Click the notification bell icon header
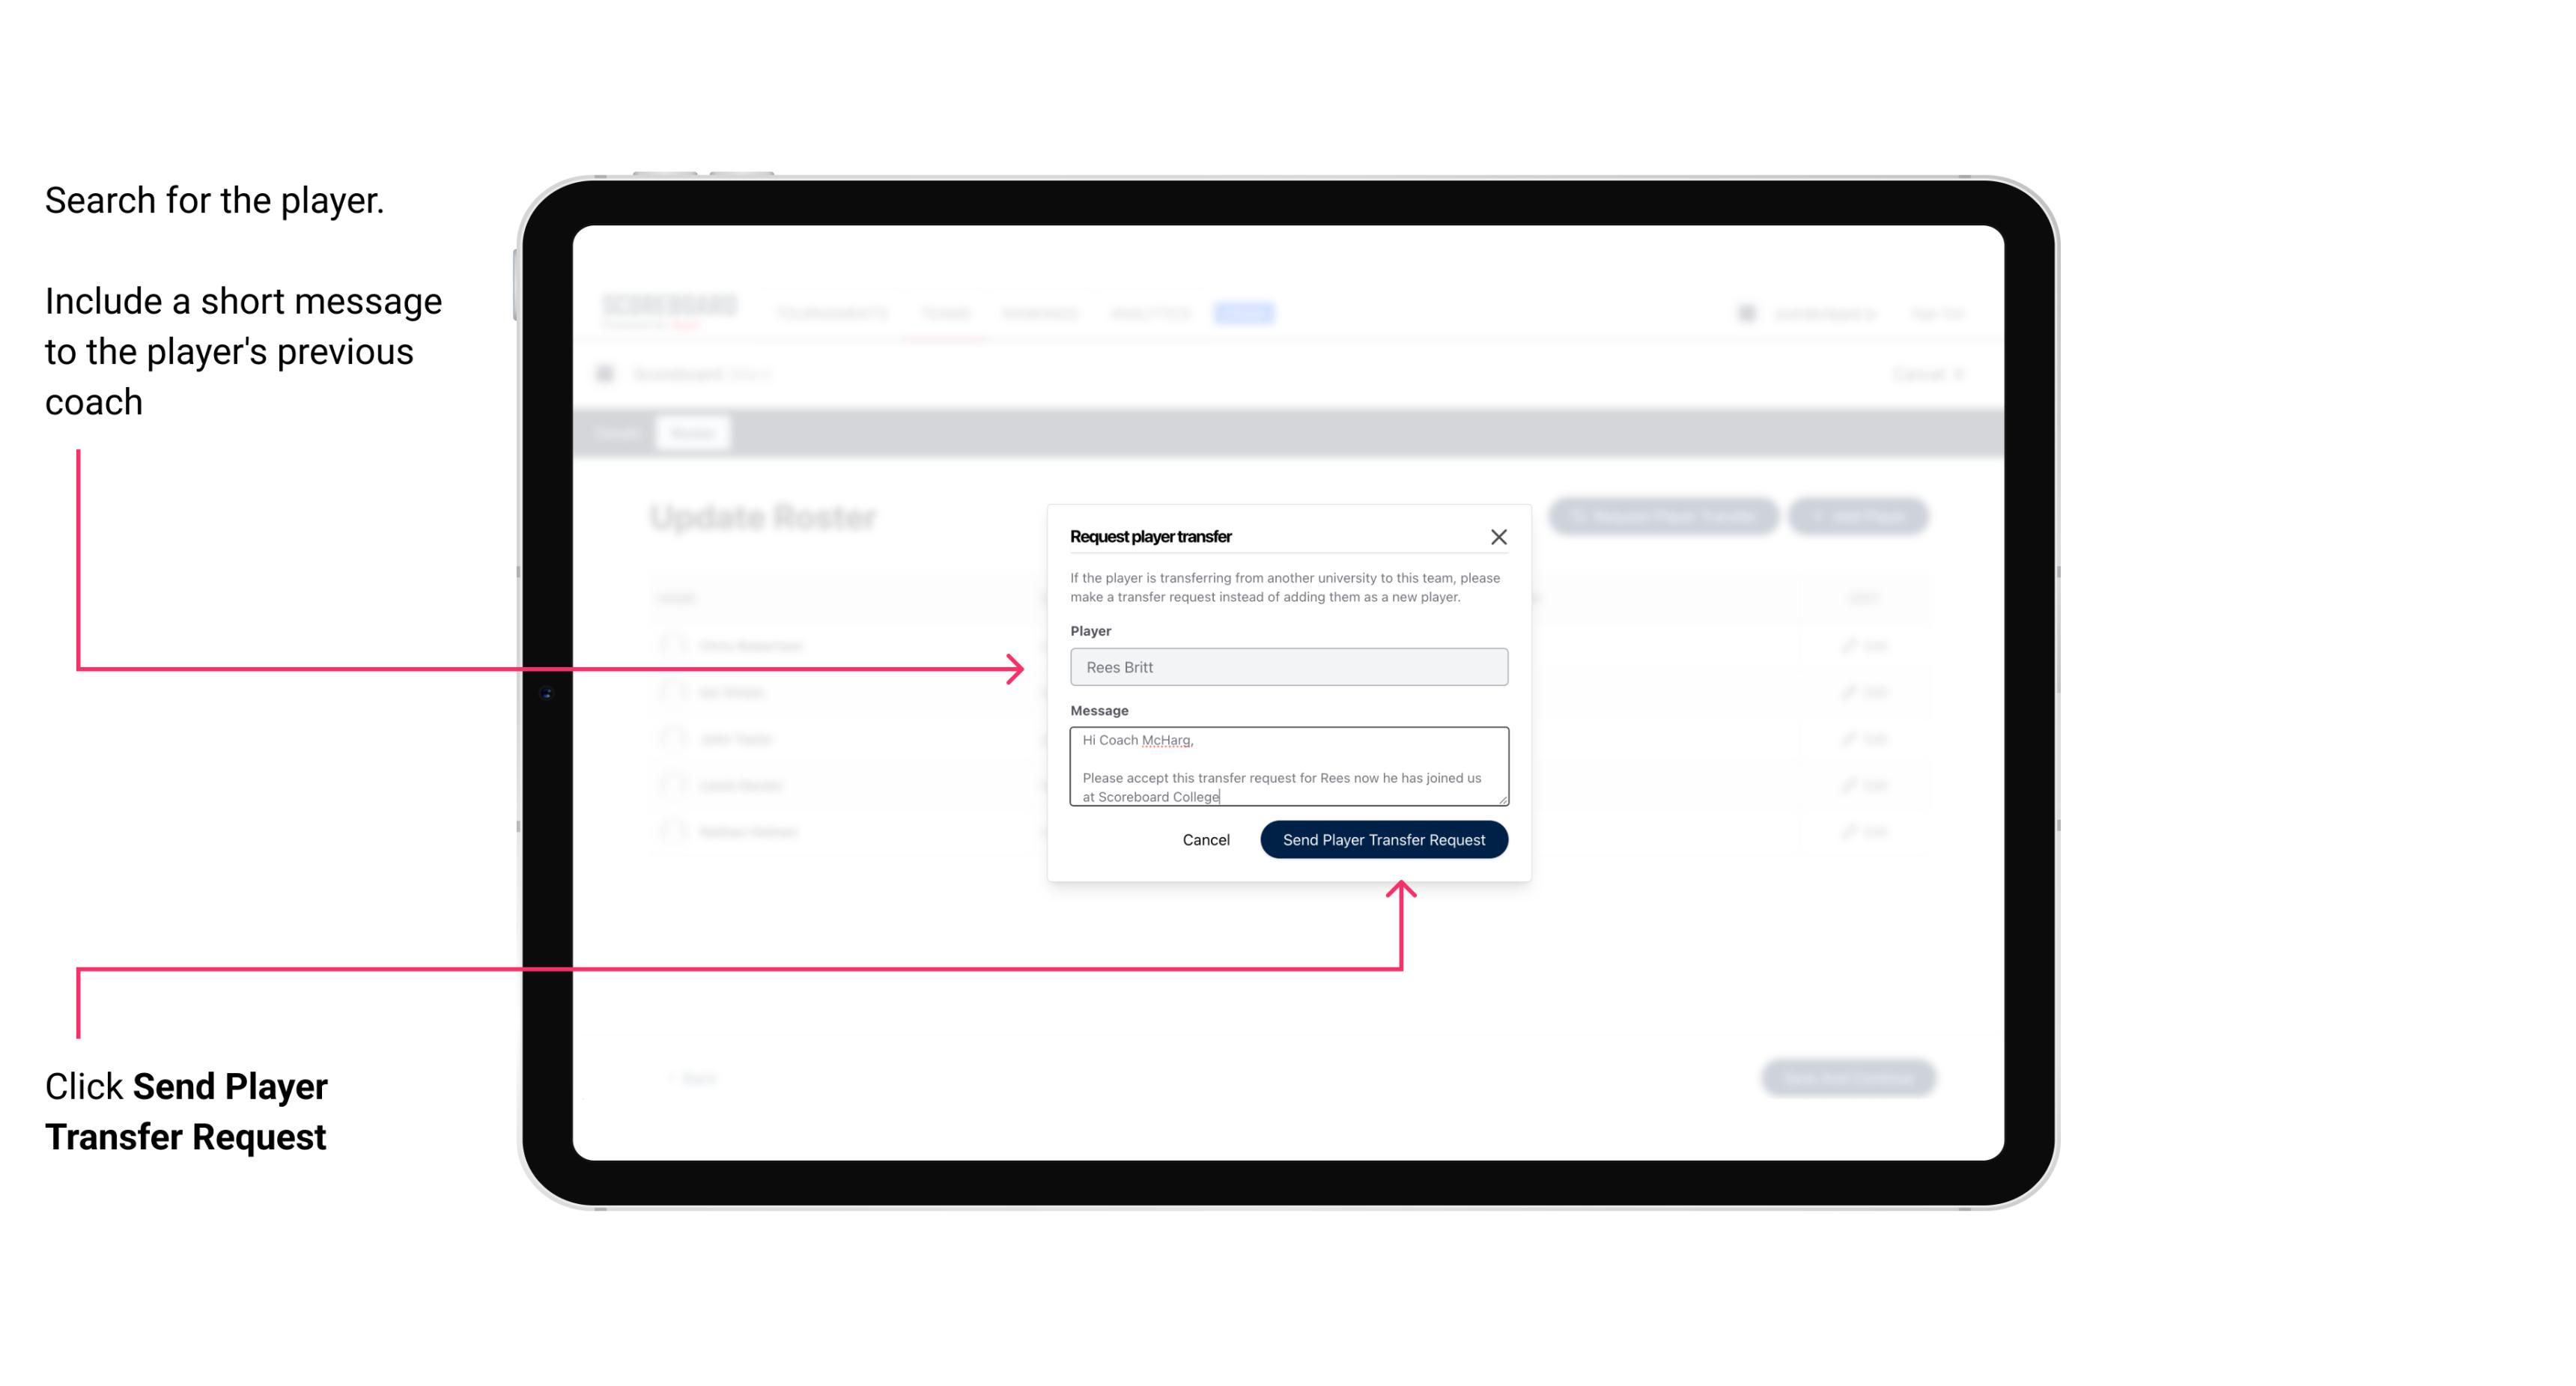This screenshot has height=1386, width=2576. tap(1745, 312)
